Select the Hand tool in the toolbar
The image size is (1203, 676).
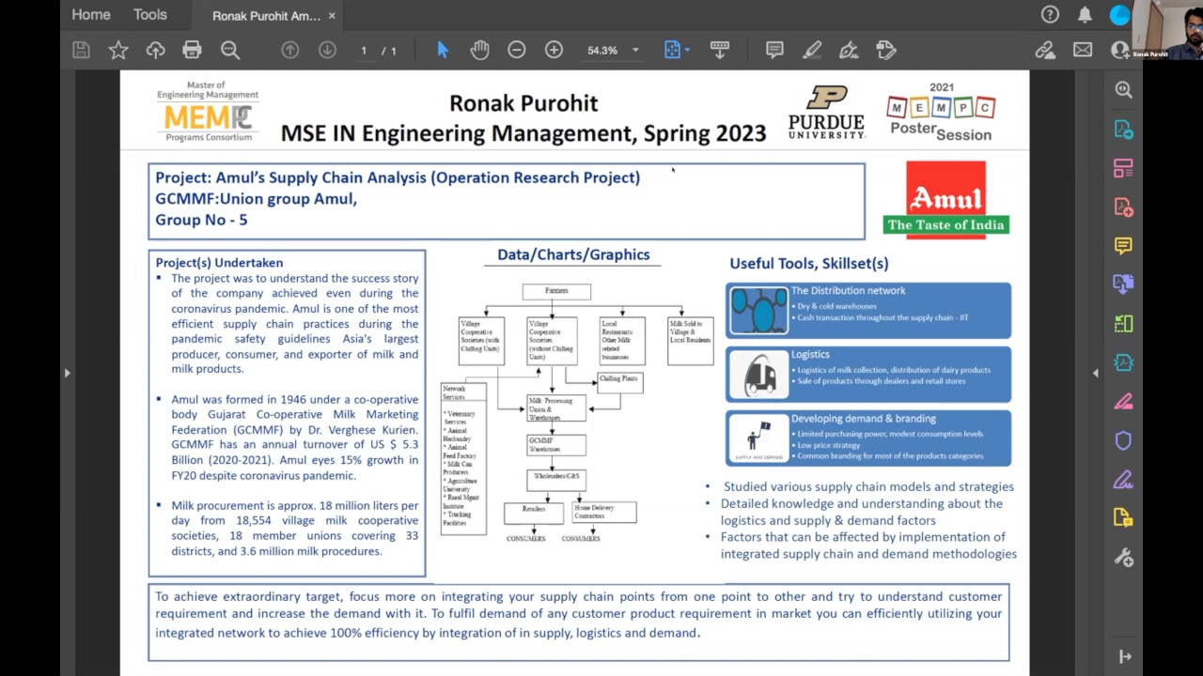coord(479,50)
